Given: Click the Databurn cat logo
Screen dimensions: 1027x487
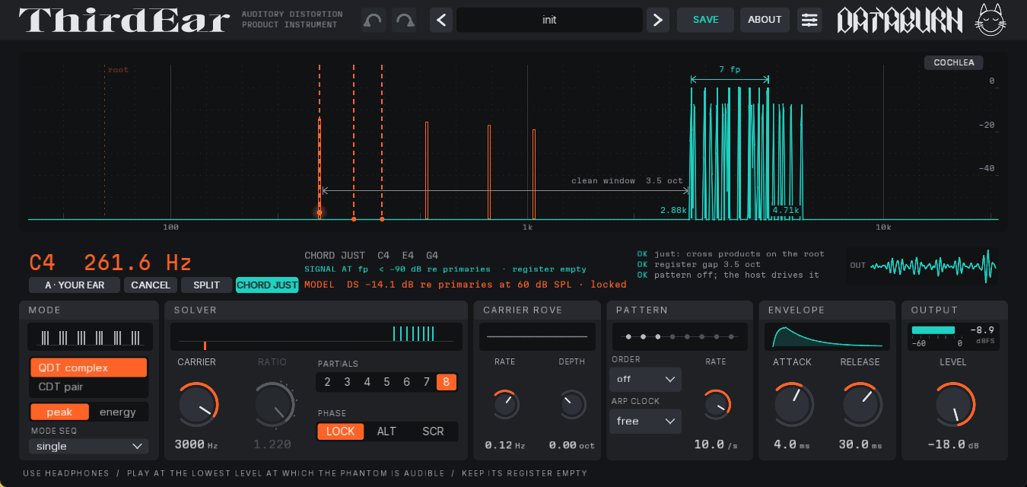Looking at the screenshot, I should tap(991, 20).
